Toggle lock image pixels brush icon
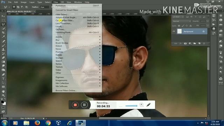224x126 pixels. 183,26
